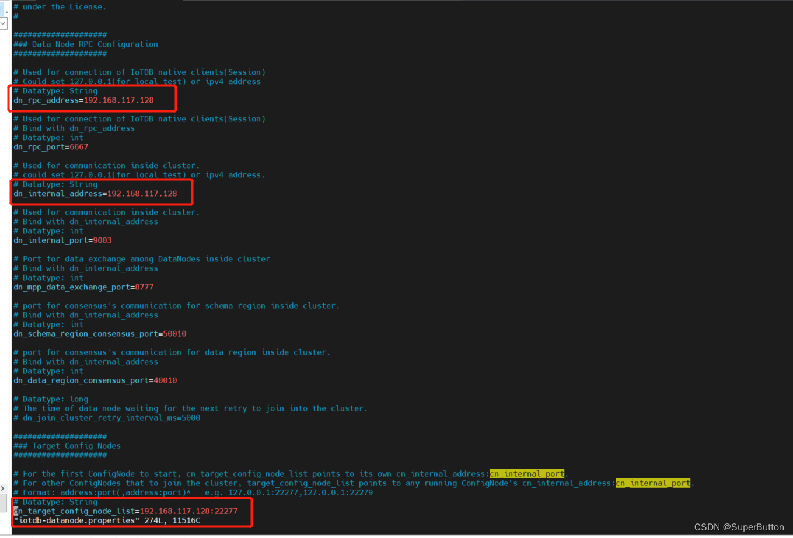
Task: Click the dn_join_cluster_retry_interval_ms=5000 line
Action: pos(107,418)
